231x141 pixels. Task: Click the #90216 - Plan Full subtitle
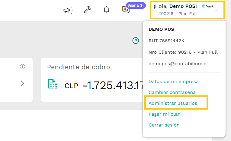pyautogui.click(x=178, y=14)
